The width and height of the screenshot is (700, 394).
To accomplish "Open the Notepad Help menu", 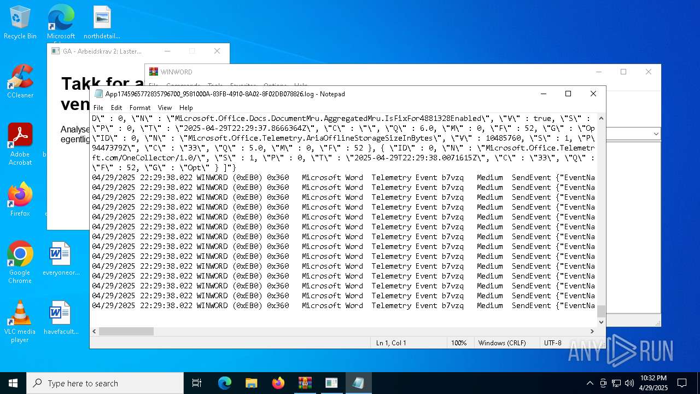I will 186,108.
